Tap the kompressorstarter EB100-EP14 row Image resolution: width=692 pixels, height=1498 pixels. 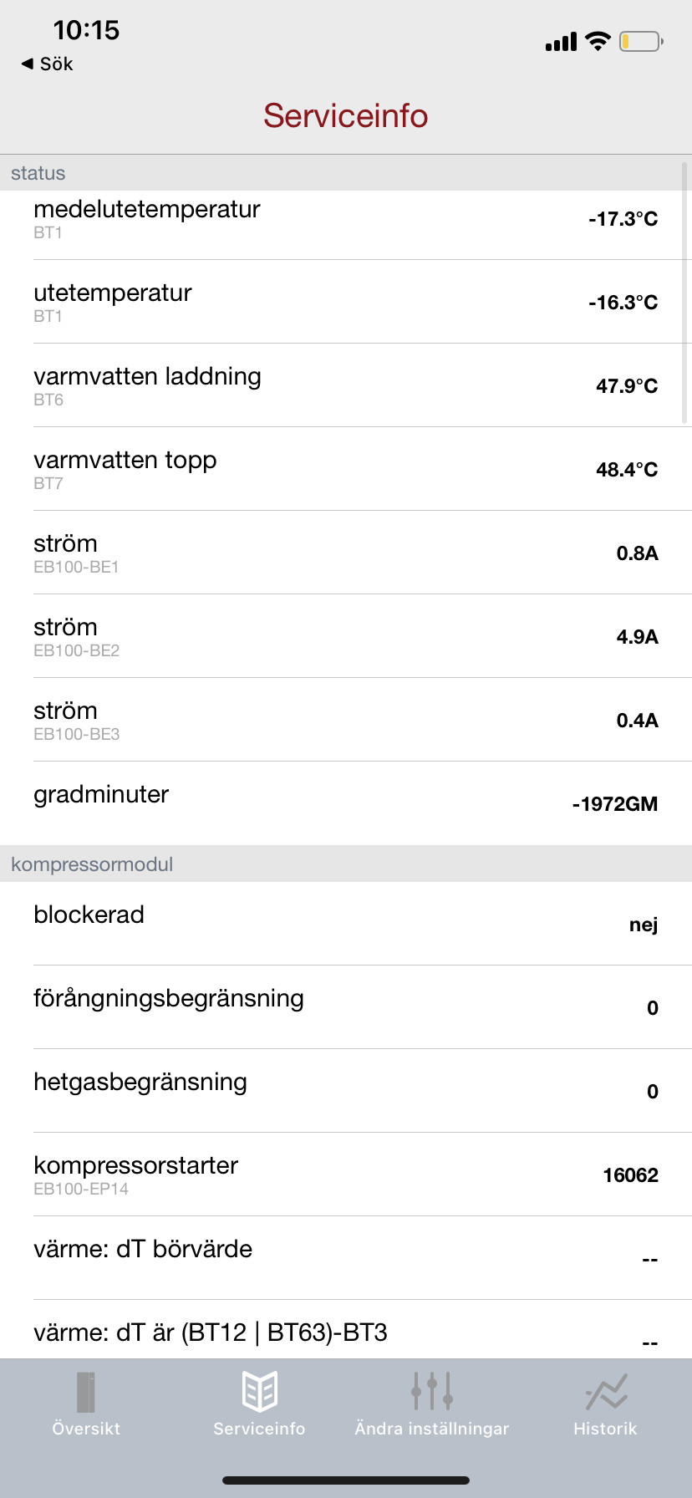pos(346,1174)
